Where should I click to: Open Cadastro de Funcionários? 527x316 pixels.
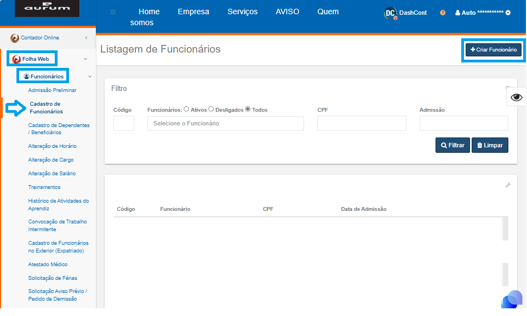(x=46, y=107)
